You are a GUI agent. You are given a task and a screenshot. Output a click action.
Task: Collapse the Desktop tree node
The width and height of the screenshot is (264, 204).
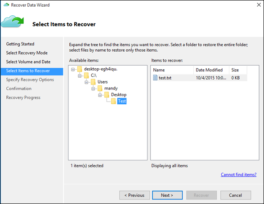point(100,95)
